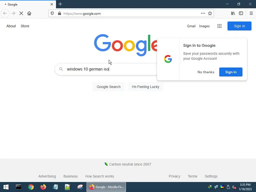Open Settings footer menu
Screen dimensions: 256x192
pos(211,176)
